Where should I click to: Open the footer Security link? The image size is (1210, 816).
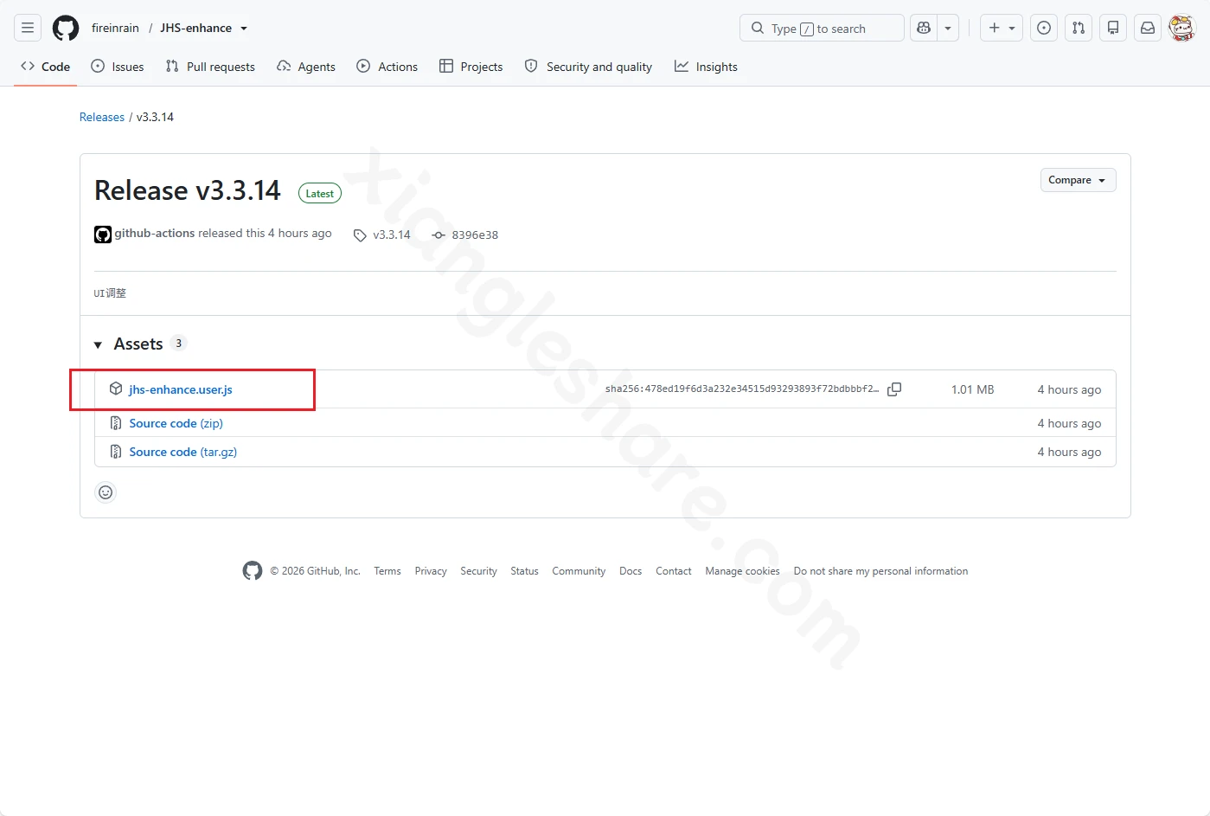(x=479, y=571)
